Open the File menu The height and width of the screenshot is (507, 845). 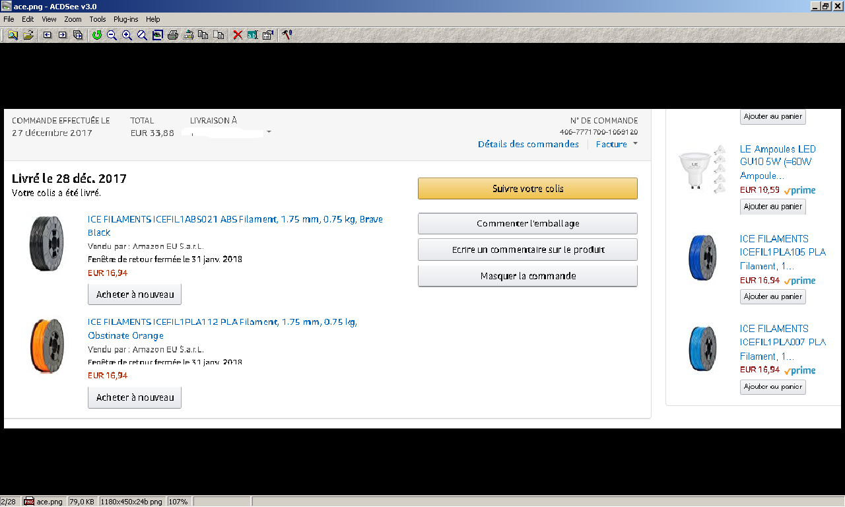click(x=9, y=19)
